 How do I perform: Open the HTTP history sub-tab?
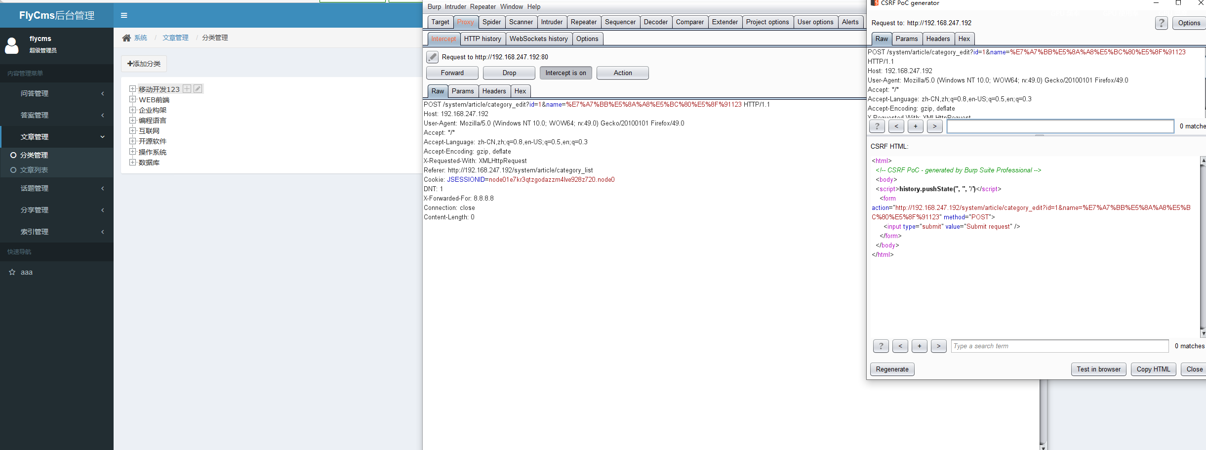click(482, 39)
